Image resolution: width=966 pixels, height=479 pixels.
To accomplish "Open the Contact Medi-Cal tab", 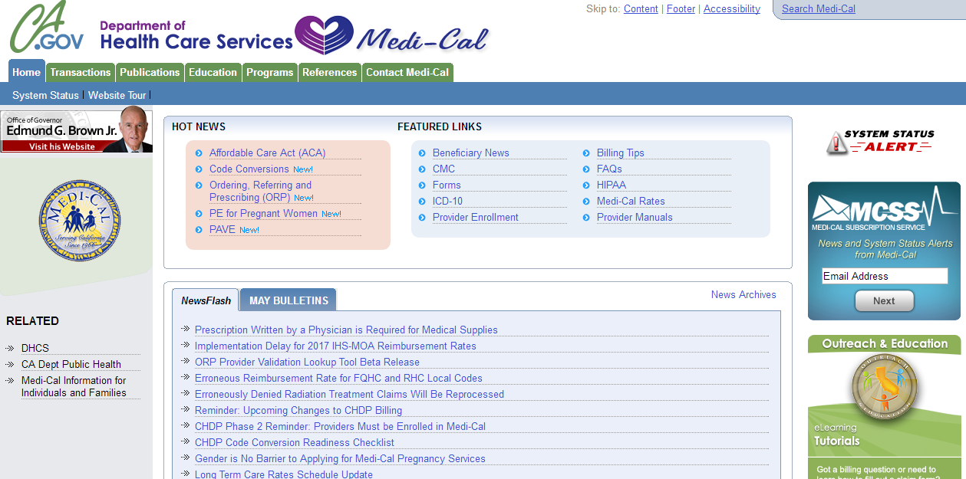I will [x=407, y=71].
